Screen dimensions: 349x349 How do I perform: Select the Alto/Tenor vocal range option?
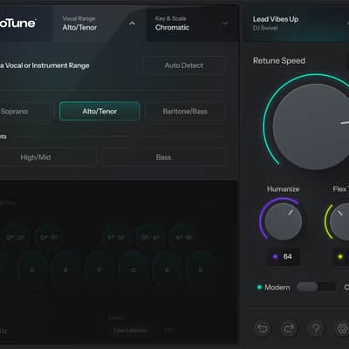(x=99, y=111)
